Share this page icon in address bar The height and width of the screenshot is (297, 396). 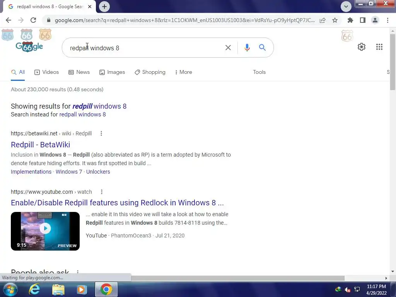point(323,20)
